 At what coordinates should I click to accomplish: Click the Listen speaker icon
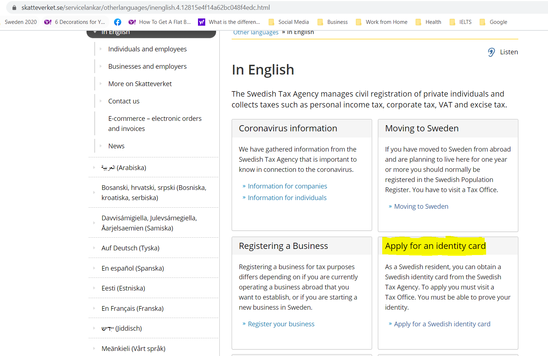(491, 52)
